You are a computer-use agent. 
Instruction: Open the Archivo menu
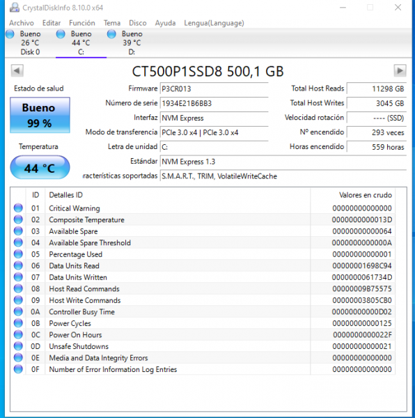pos(22,23)
